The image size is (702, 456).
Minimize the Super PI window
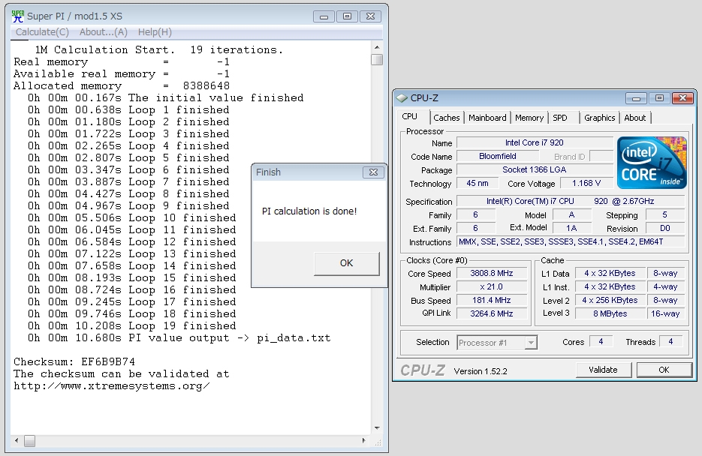click(325, 16)
